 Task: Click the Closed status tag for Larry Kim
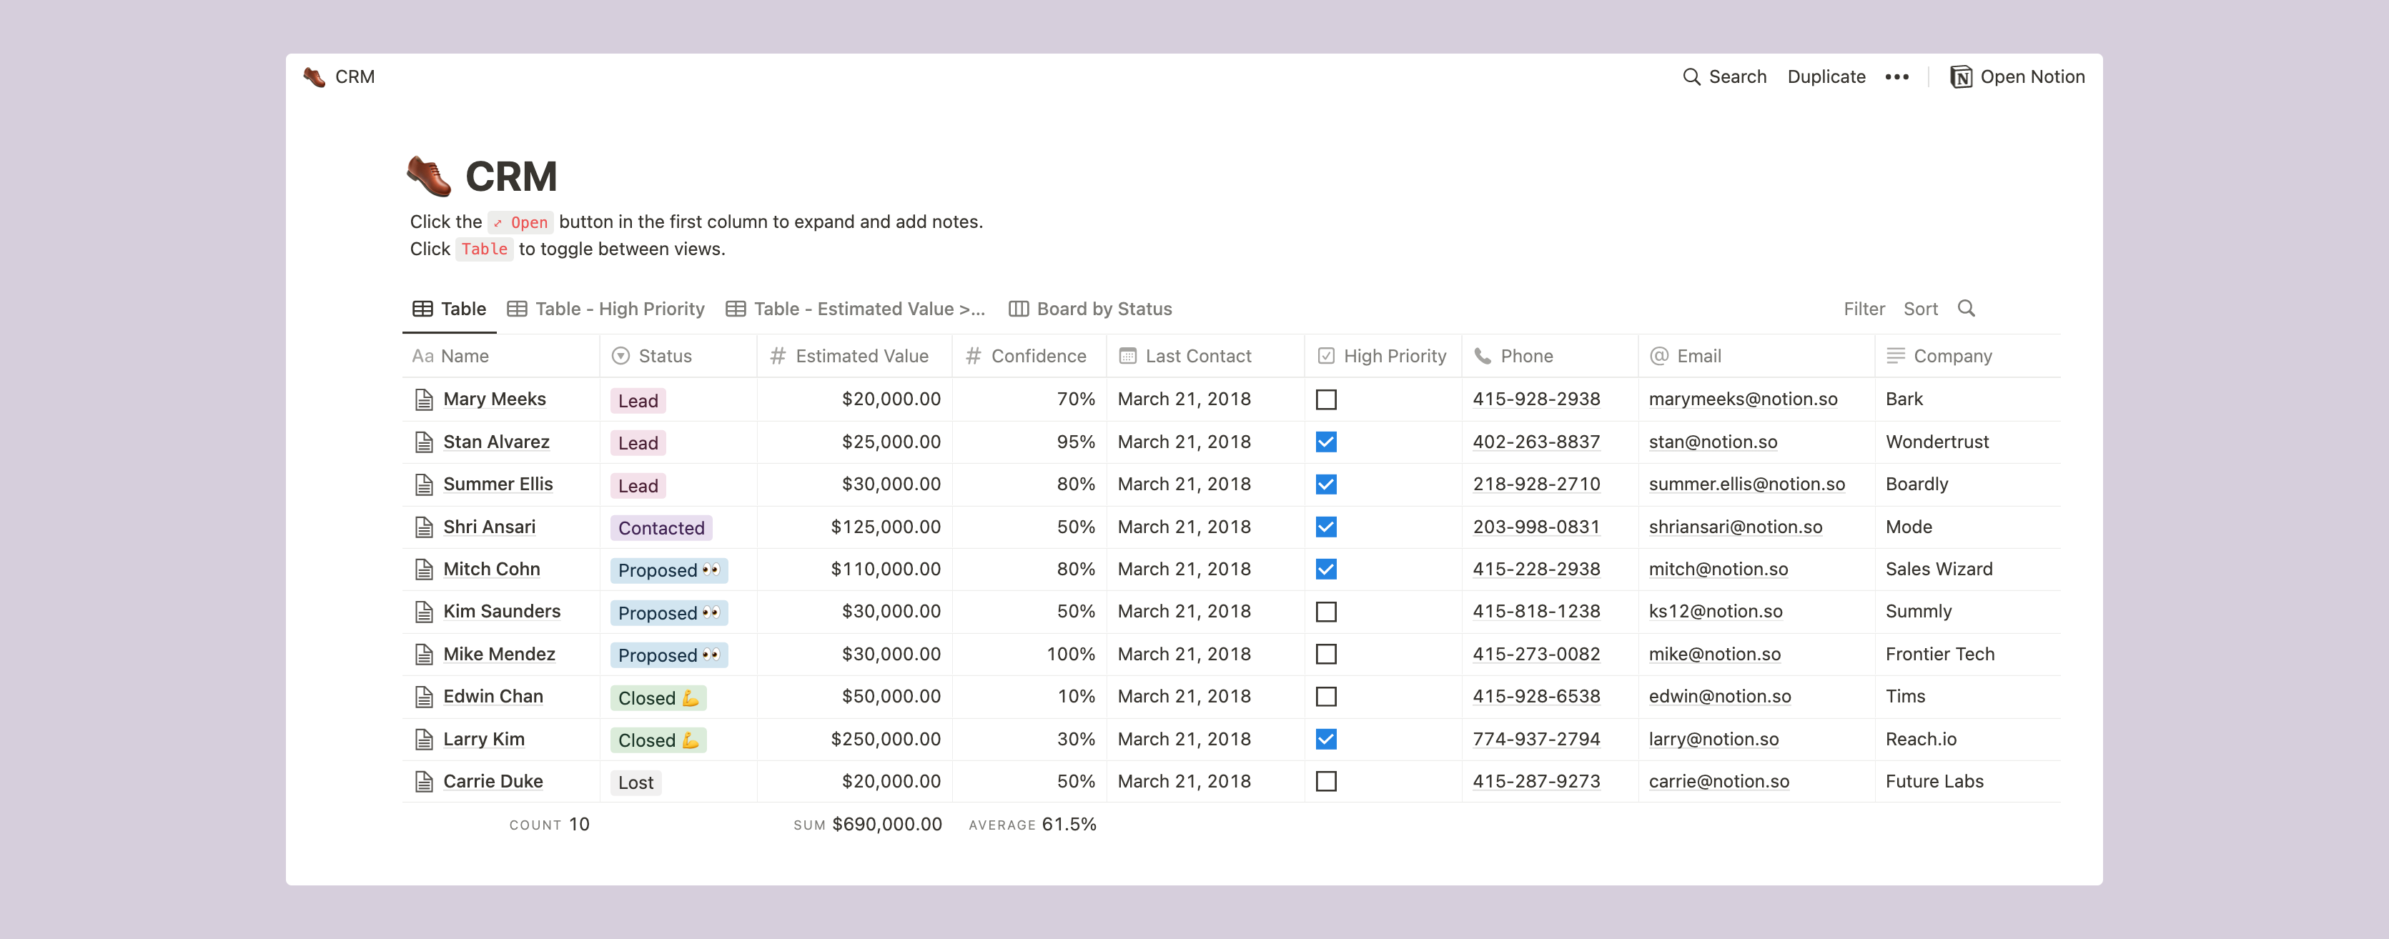658,740
